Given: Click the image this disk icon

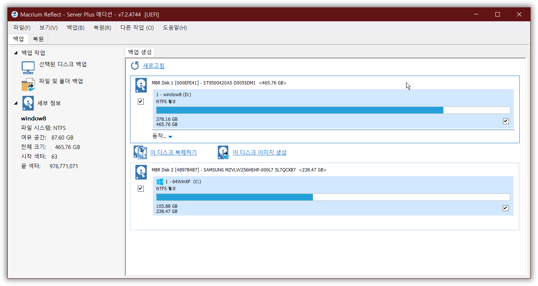Looking at the screenshot, I should click(x=223, y=152).
